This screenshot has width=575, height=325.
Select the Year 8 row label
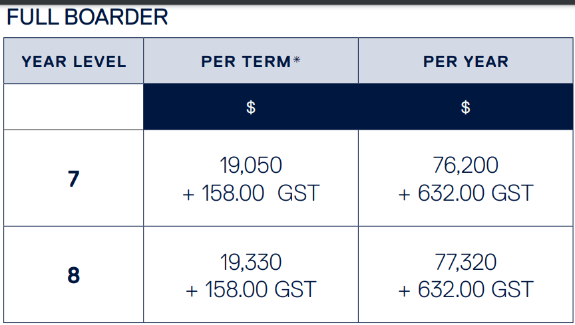(74, 275)
